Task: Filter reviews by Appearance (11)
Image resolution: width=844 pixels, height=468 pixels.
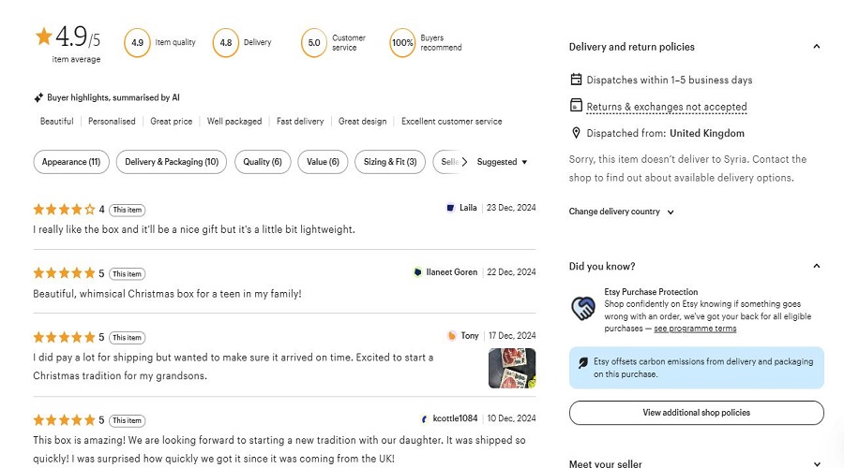Action: (71, 162)
